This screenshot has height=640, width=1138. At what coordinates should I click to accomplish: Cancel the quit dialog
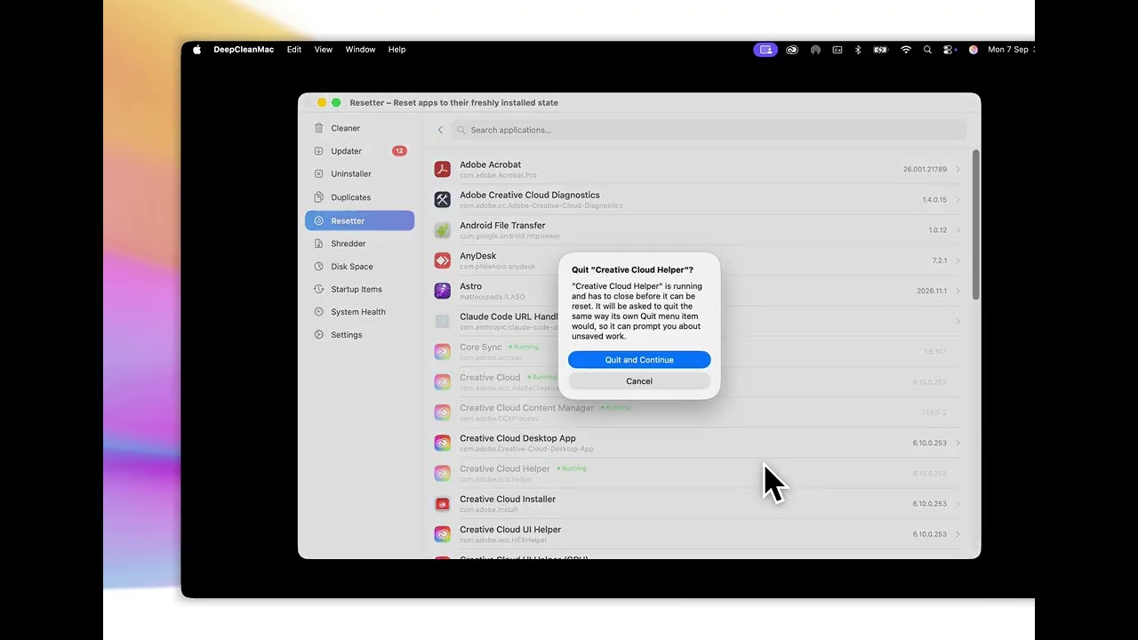[x=639, y=381]
